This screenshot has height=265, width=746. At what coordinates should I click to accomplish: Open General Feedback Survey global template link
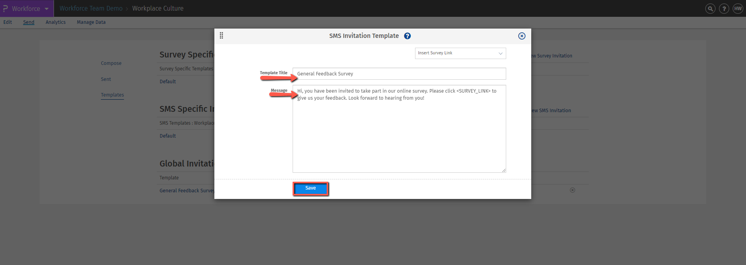pos(187,191)
